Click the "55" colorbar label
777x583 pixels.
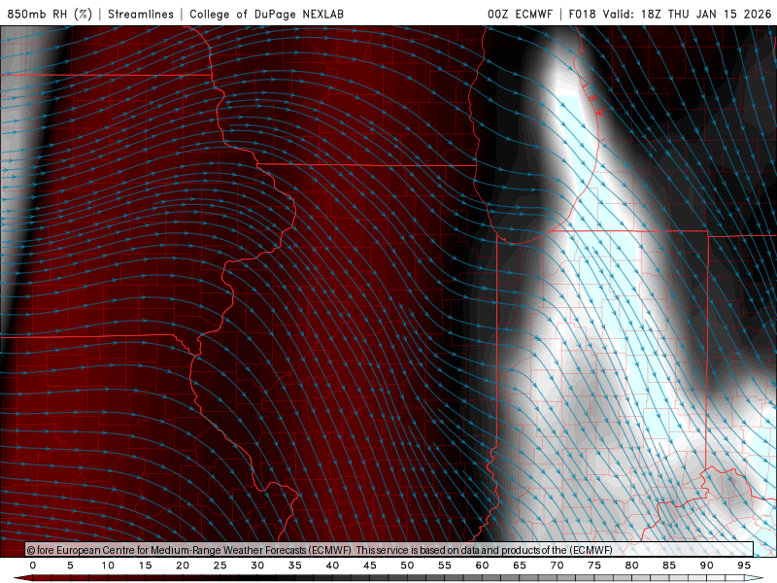pos(445,566)
